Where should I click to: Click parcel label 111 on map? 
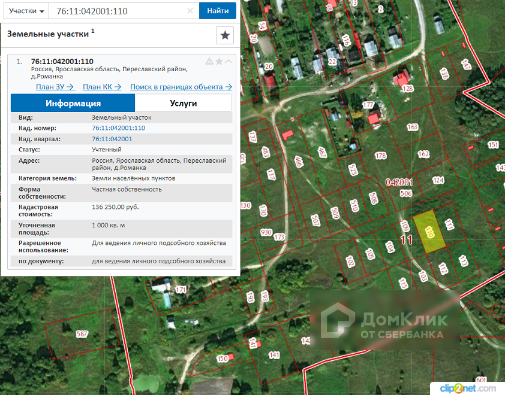[449, 224]
